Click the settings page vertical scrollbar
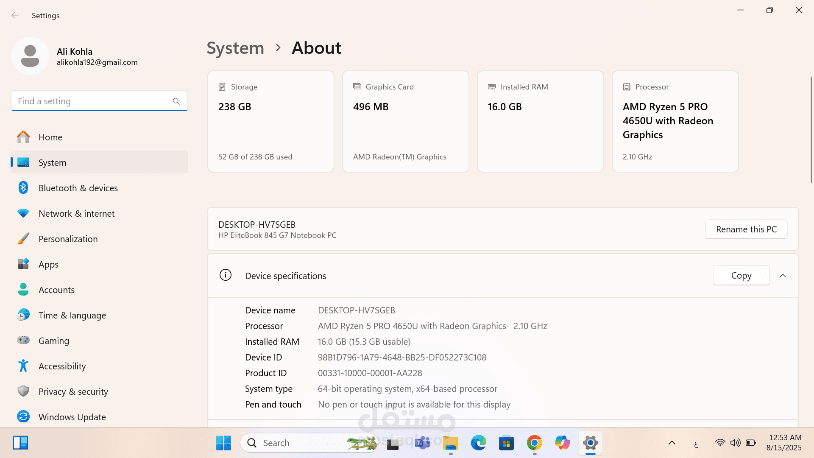814x458 pixels. 811,129
